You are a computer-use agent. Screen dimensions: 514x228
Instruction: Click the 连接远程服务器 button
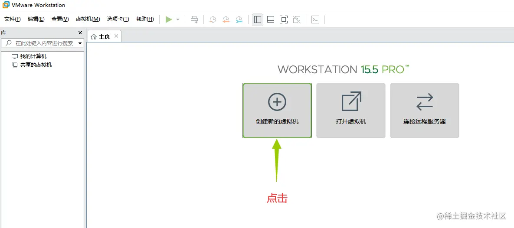click(x=425, y=111)
